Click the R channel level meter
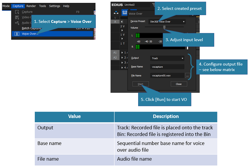The width and height of the screenshot is (249, 167). coord(160,47)
